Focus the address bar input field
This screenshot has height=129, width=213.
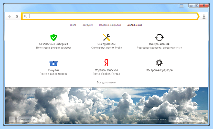[110, 16]
